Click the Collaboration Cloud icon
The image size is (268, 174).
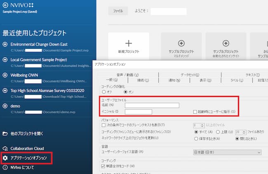point(5,148)
